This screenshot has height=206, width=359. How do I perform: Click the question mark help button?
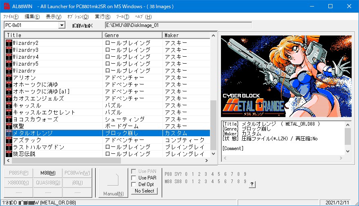point(252,184)
